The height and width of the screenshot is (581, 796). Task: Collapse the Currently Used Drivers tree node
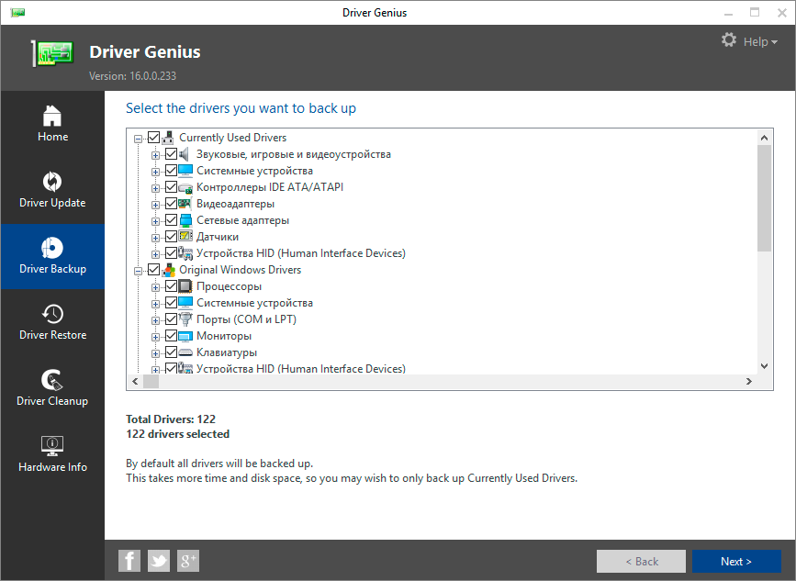[138, 139]
